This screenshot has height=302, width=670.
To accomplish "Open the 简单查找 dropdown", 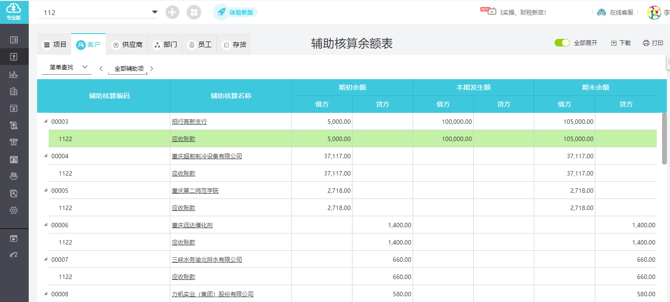I will click(x=67, y=67).
